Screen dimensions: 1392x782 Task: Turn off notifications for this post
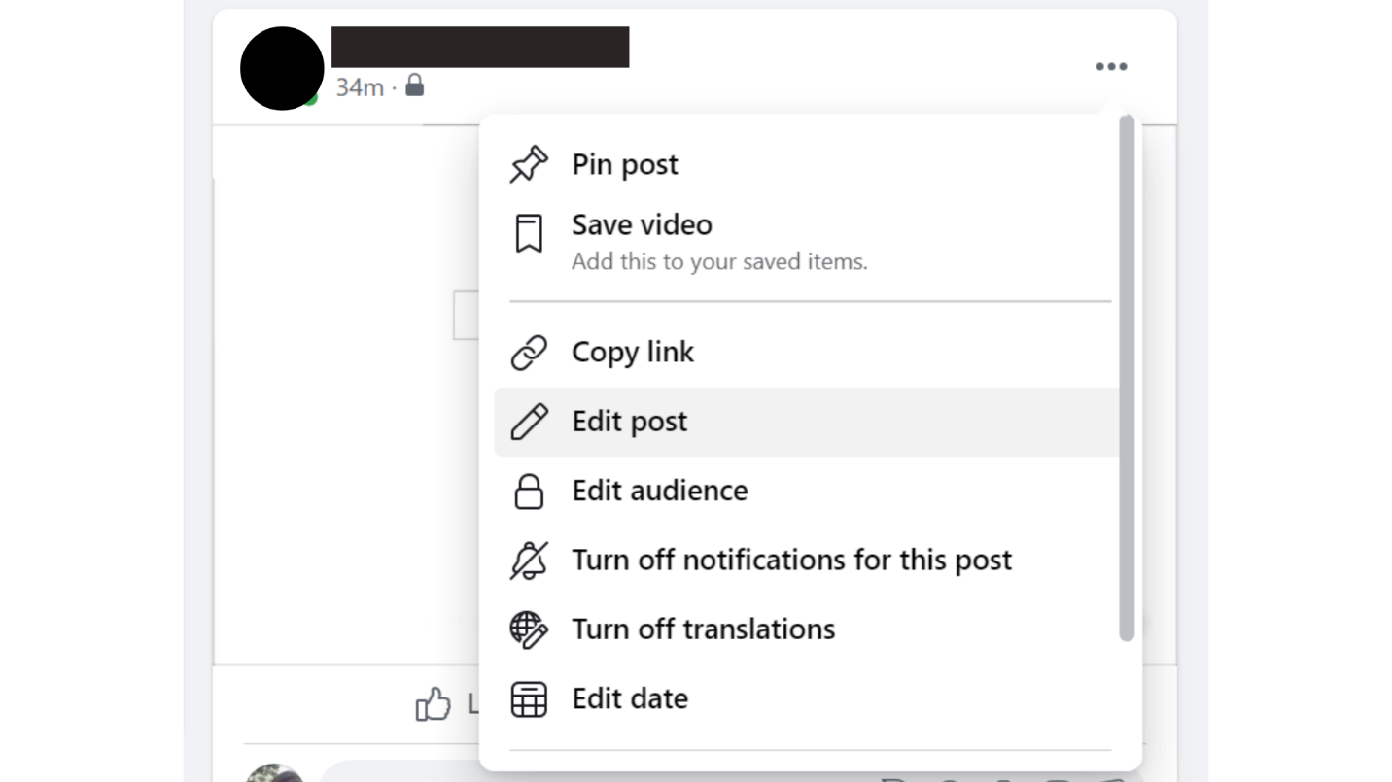791,561
